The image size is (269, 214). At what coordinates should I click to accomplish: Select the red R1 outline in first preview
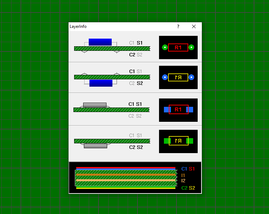178,47
